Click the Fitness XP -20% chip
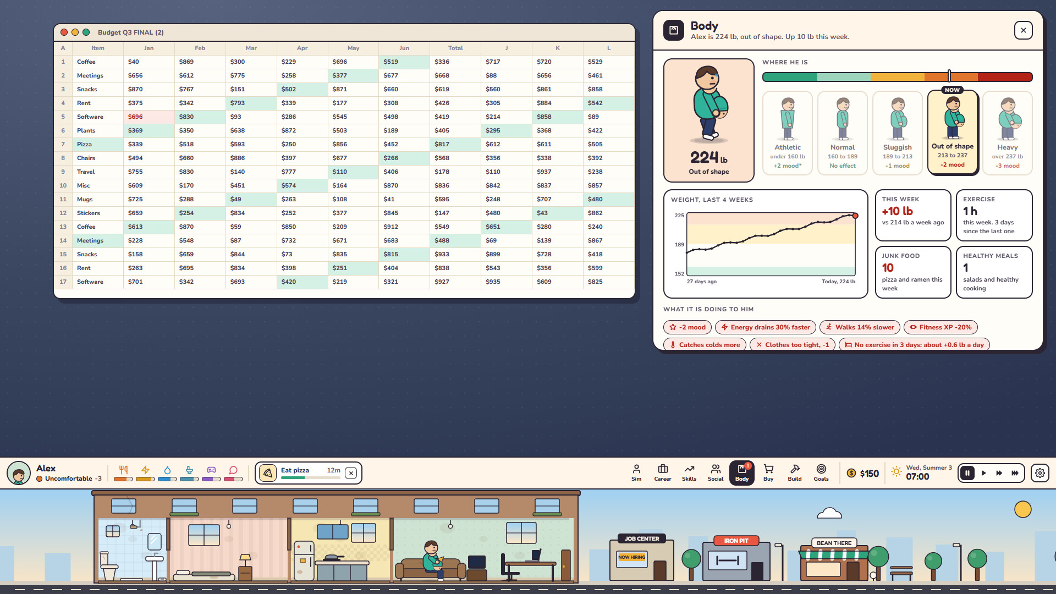1056x594 pixels. click(941, 327)
